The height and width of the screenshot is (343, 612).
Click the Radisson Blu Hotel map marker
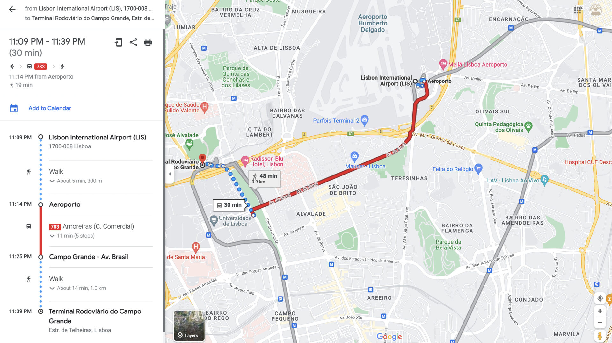(x=245, y=161)
